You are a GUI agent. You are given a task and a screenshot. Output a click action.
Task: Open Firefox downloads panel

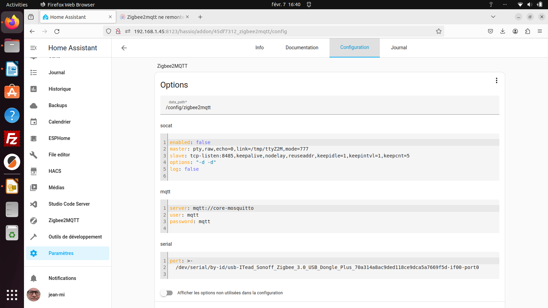(x=503, y=31)
